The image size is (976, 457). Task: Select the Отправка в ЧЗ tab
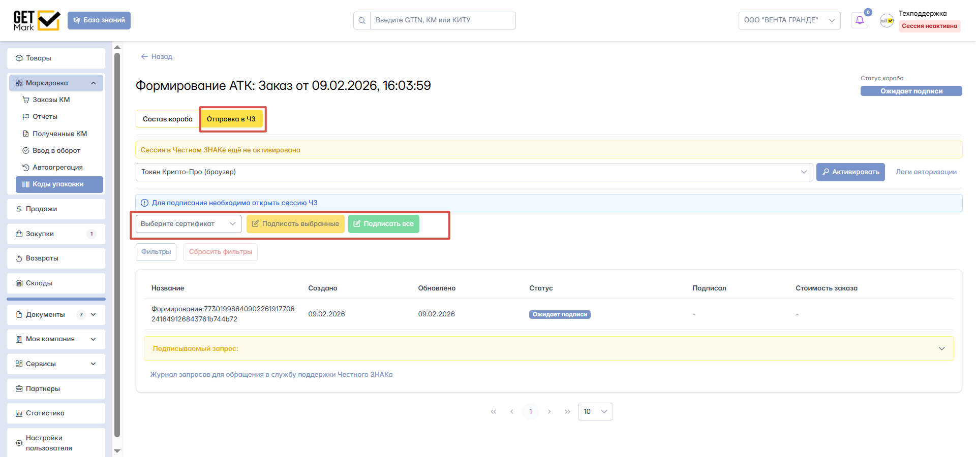[x=231, y=119]
